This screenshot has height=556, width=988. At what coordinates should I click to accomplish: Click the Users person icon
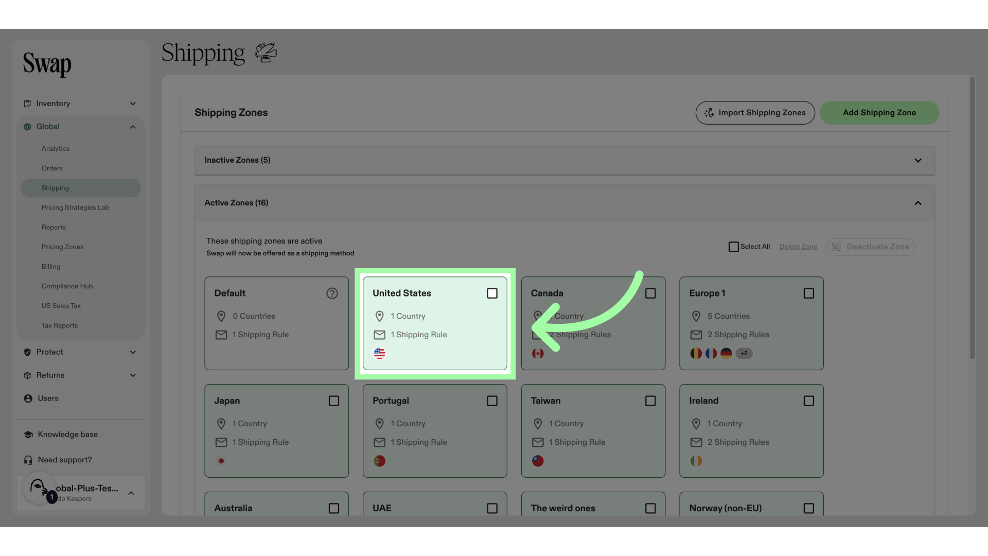point(28,398)
